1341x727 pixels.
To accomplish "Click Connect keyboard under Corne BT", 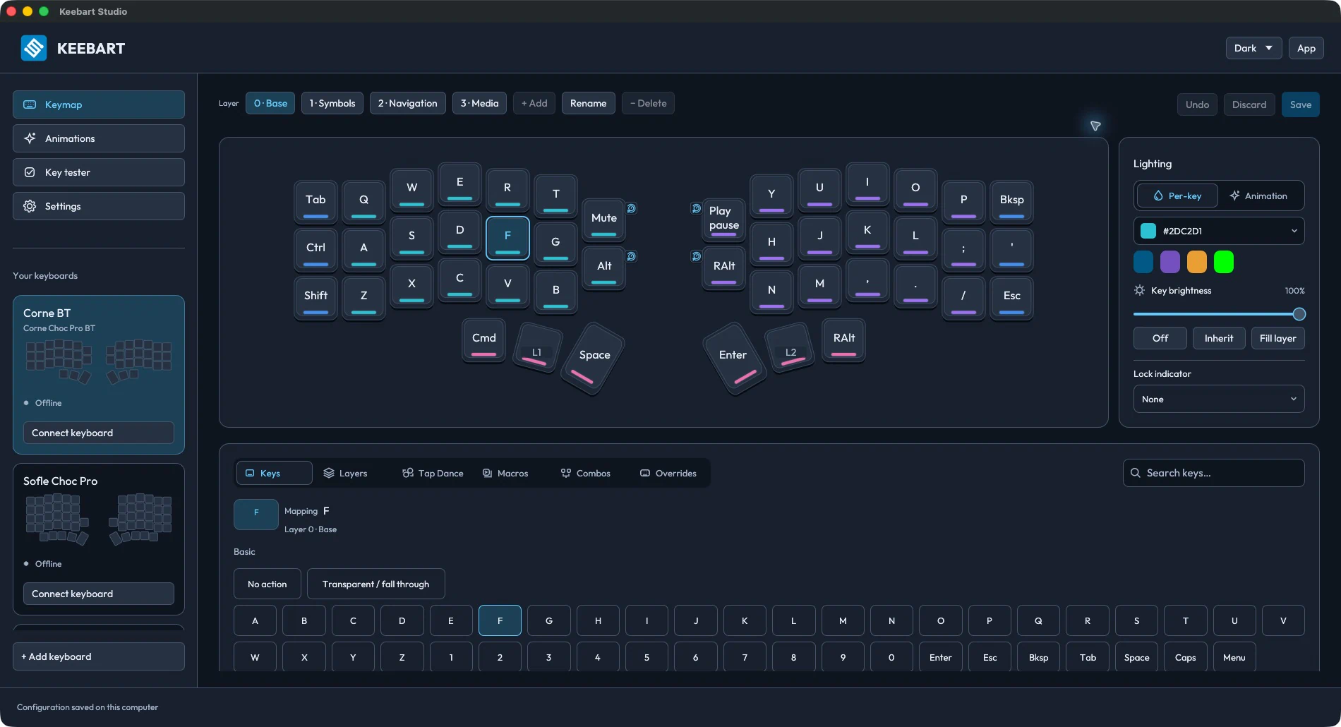I will coord(99,433).
